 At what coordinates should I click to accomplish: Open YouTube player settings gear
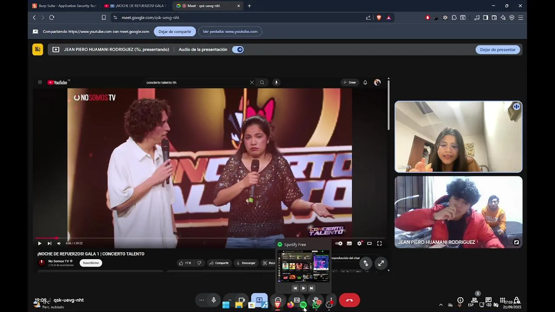tap(359, 243)
